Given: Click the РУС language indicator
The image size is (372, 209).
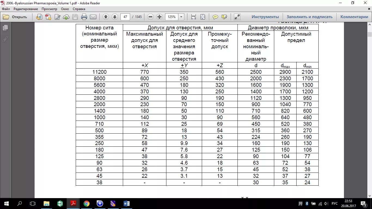Looking at the screenshot, I should [334, 204].
